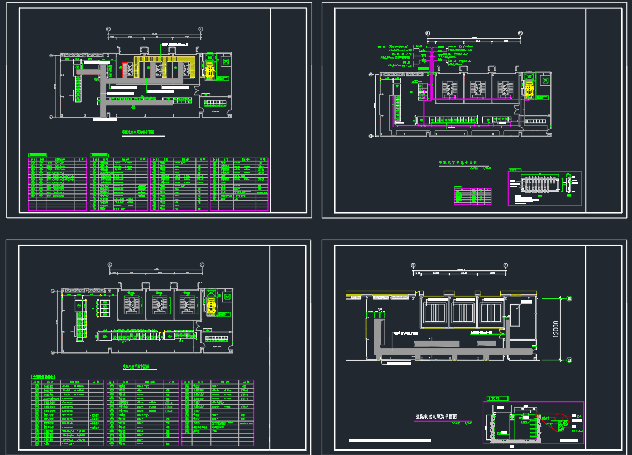Click the small magenta legend table in top-right sheet
Screen dimensions: 632x455
pos(473,196)
